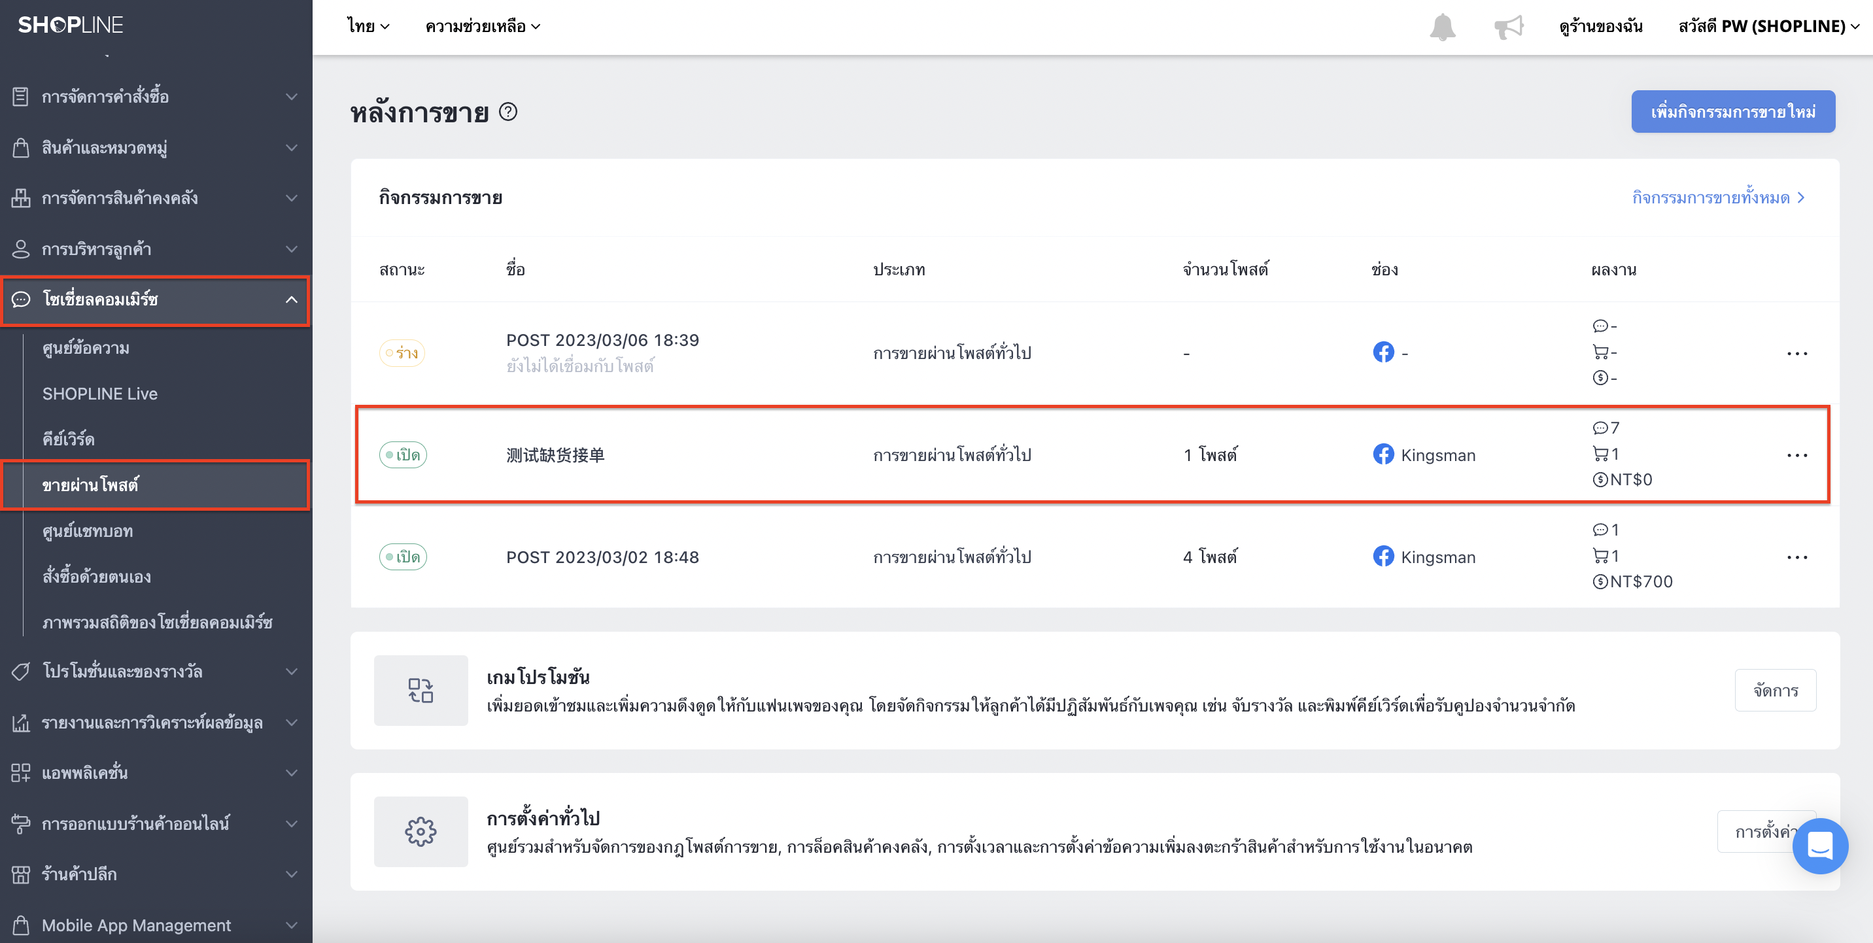Click activity name 测试缺货接单
1873x943 pixels.
tap(555, 455)
